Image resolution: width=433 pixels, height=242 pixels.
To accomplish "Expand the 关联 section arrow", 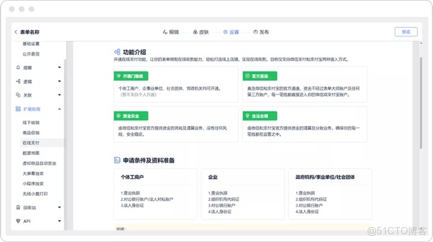I will coord(60,95).
